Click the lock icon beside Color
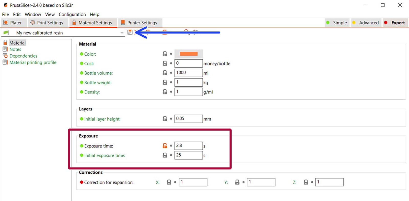This screenshot has height=201, width=409. 165,54
